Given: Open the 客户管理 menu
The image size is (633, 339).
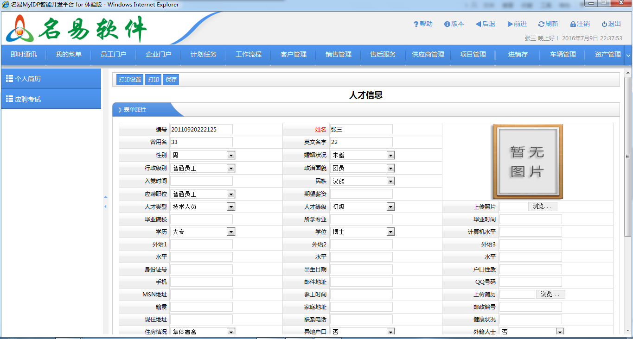Looking at the screenshot, I should pyautogui.click(x=294, y=55).
